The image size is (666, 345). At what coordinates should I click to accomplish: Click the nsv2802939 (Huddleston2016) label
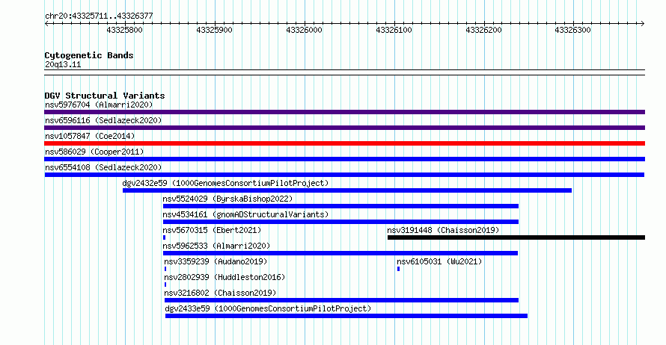(224, 277)
